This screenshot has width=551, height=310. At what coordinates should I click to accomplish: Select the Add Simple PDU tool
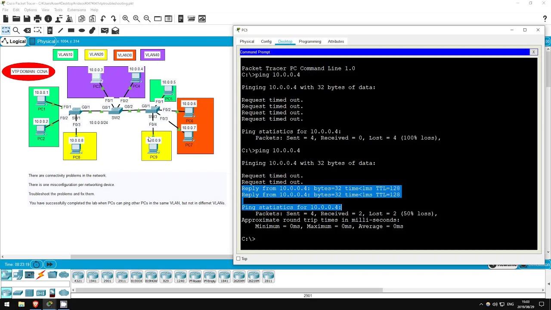pos(104,30)
